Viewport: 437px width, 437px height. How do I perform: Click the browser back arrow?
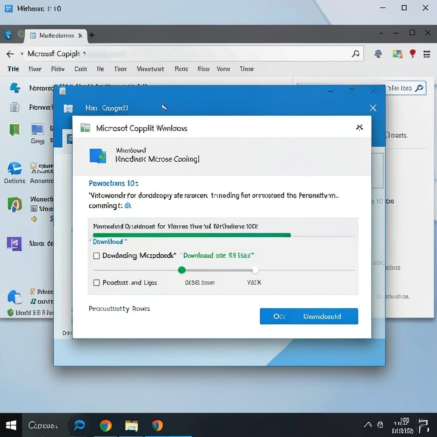pos(10,54)
